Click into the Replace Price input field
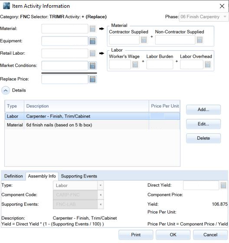 pos(65,79)
